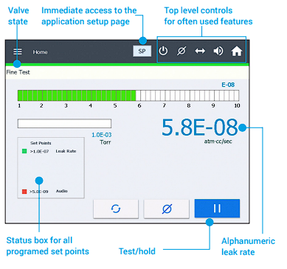The height and width of the screenshot is (269, 287).
Task: Open setup page via SP button
Action: coord(142,51)
